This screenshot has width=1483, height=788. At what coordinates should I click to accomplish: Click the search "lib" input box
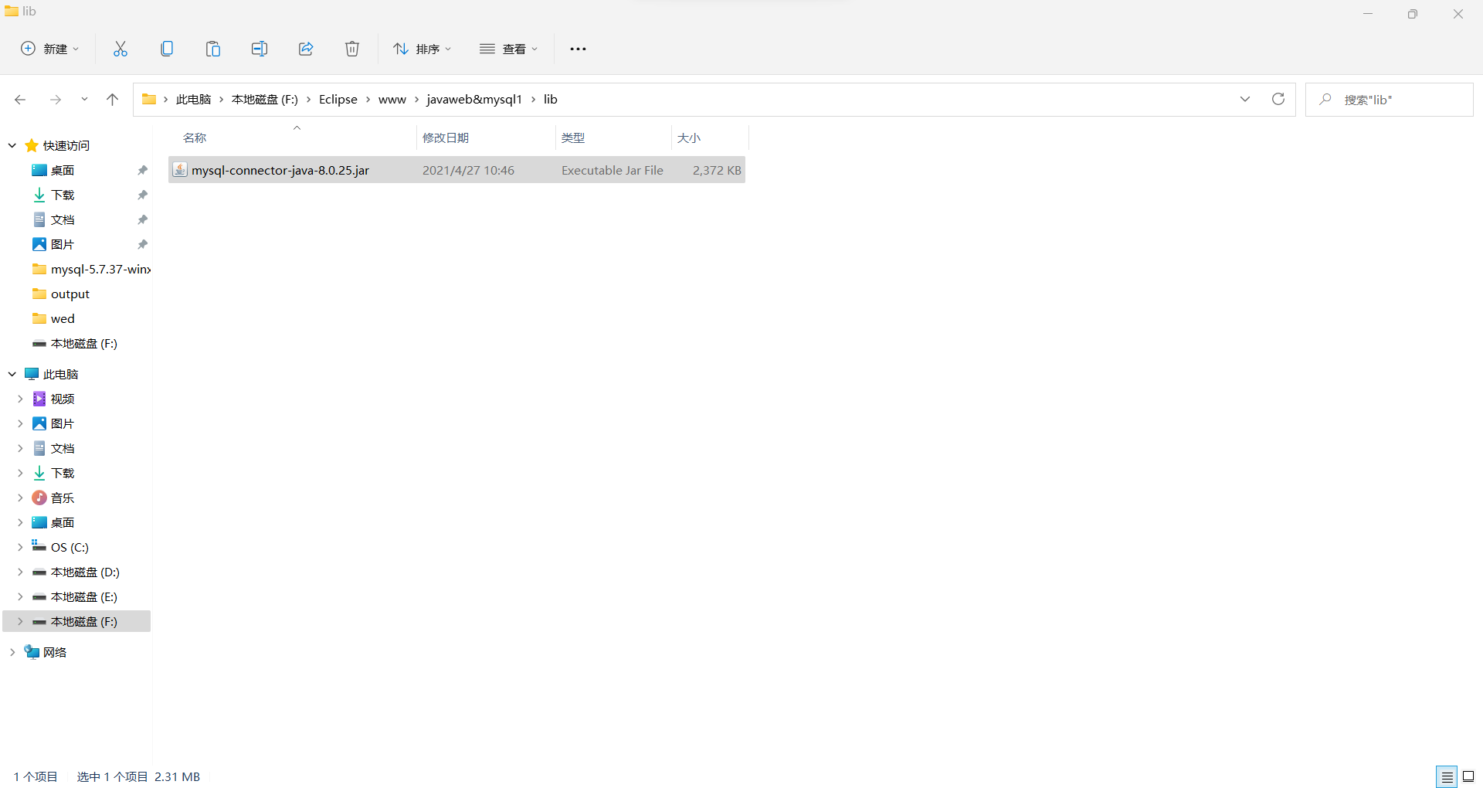coord(1389,100)
